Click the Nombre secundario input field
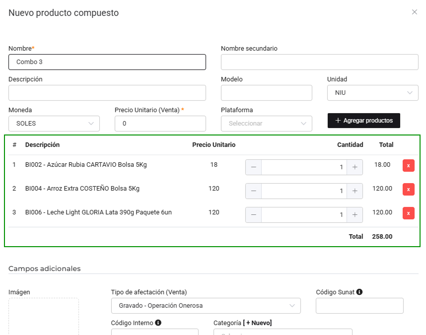Image resolution: width=426 pixels, height=335 pixels. coord(319,62)
